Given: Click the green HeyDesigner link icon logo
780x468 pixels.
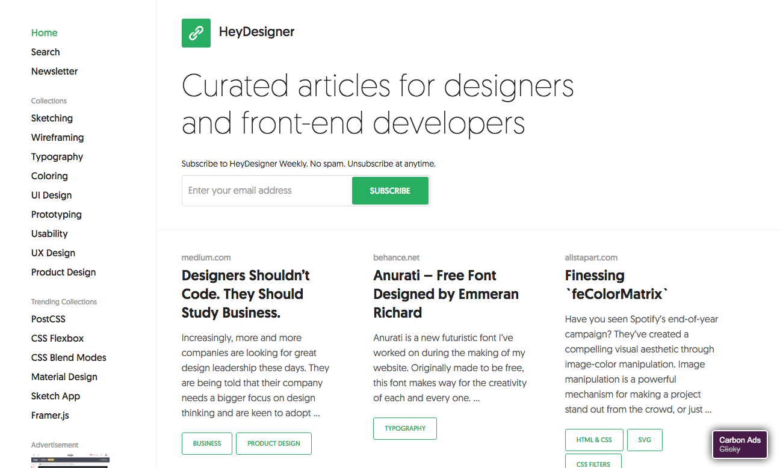Looking at the screenshot, I should (196, 32).
